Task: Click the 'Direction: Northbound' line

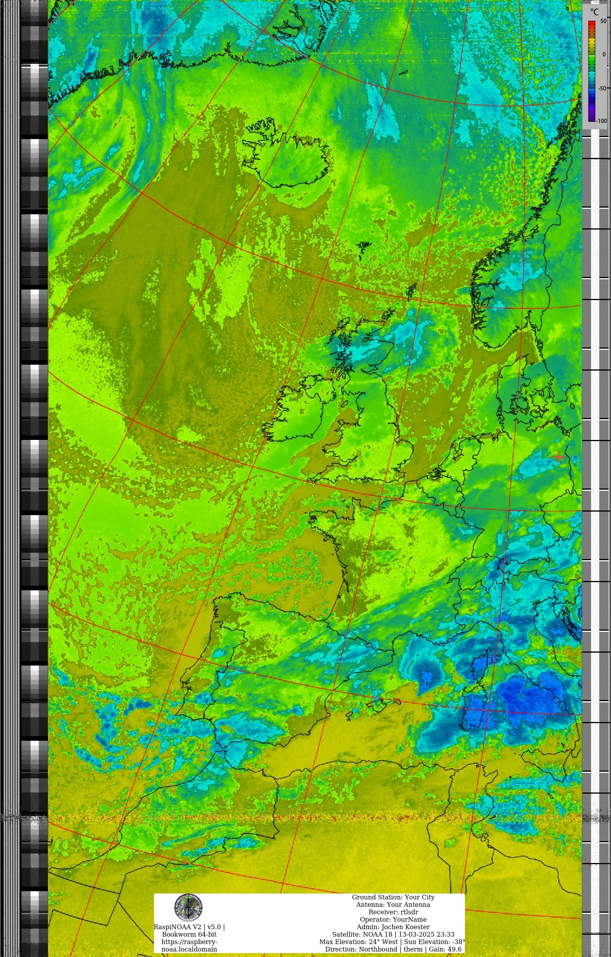Action: tap(393, 949)
